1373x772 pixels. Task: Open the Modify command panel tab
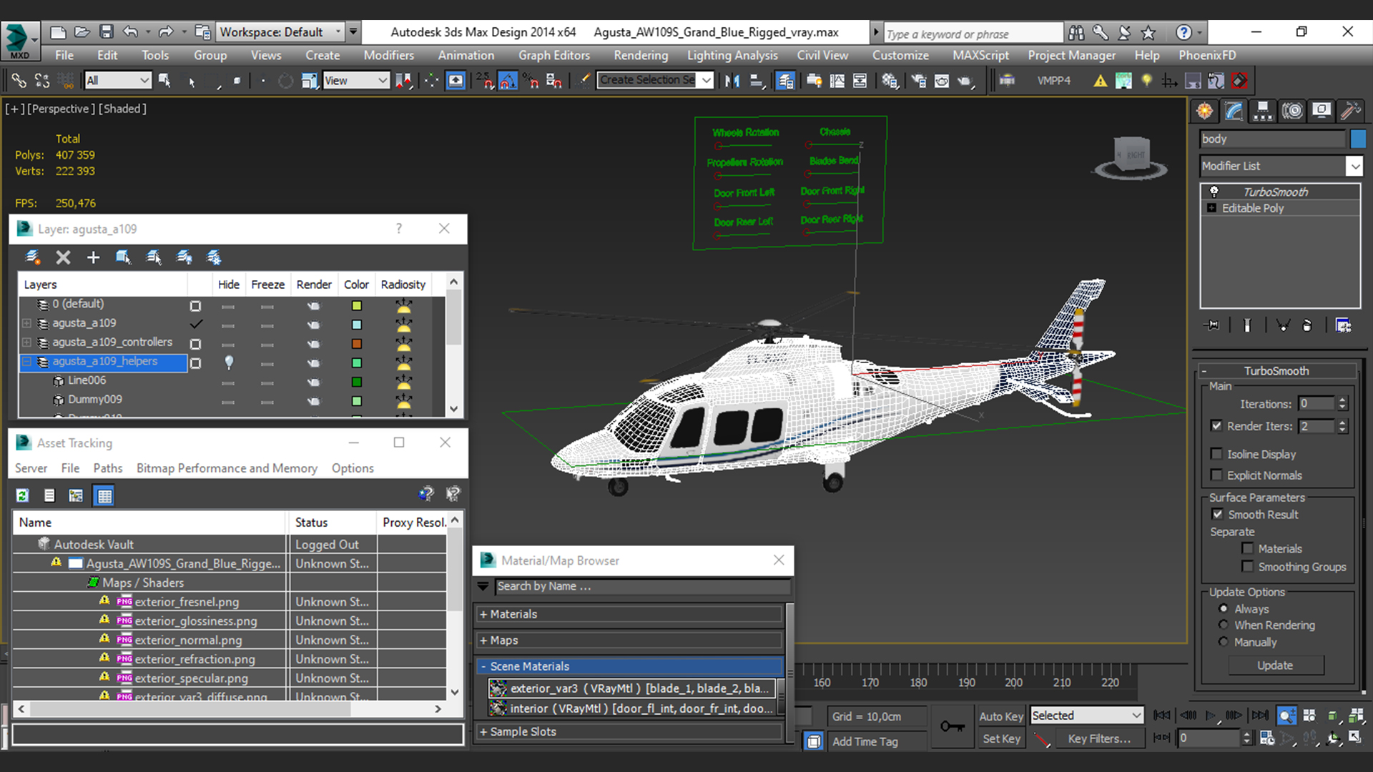(1235, 111)
